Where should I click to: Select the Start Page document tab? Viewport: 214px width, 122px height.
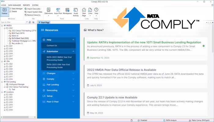(x=44, y=23)
